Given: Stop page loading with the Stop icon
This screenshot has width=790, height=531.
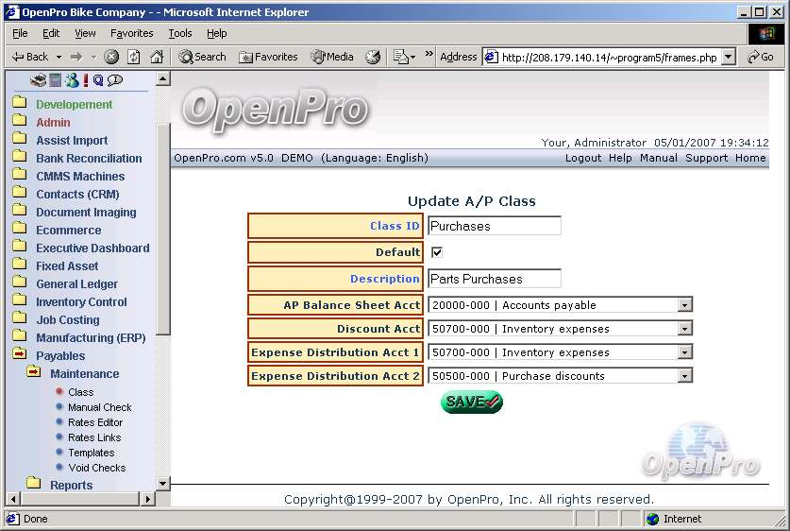Looking at the screenshot, I should point(111,57).
